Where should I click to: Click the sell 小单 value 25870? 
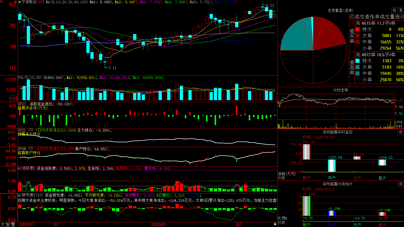tap(386, 80)
